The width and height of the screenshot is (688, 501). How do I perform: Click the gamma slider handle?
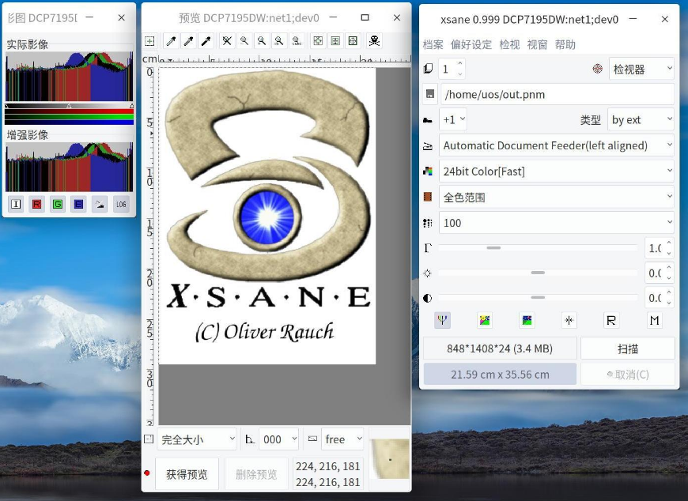[x=493, y=247]
